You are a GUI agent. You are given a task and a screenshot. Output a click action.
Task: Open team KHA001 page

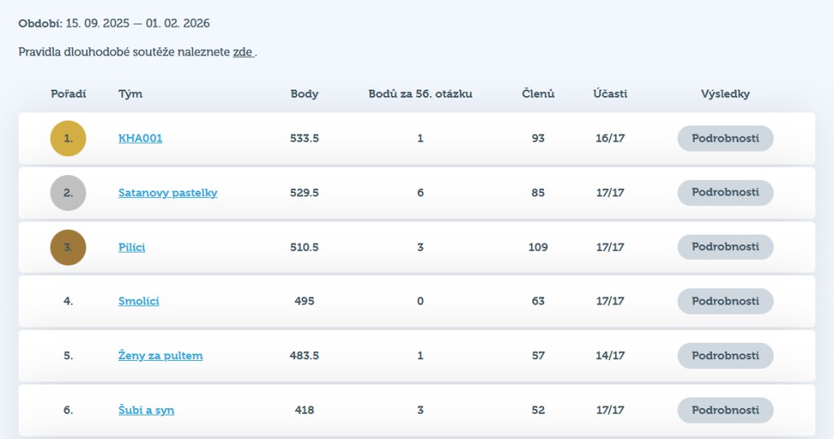pos(140,138)
